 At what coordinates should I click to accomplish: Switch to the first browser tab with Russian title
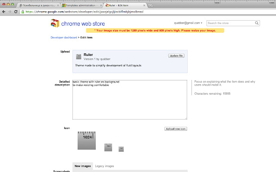click(x=39, y=6)
